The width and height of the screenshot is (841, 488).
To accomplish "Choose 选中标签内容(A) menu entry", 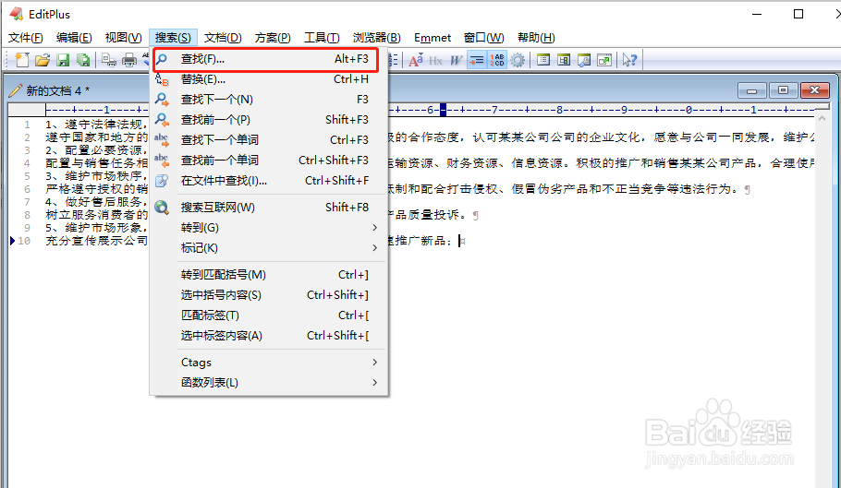I will [269, 336].
